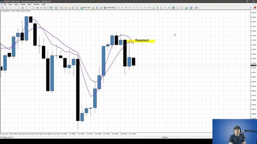The width and height of the screenshot is (257, 144).
Task: Open the red notification icon
Action: point(255,8)
